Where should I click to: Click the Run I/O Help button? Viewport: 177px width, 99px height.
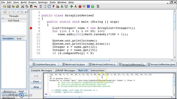36,87
